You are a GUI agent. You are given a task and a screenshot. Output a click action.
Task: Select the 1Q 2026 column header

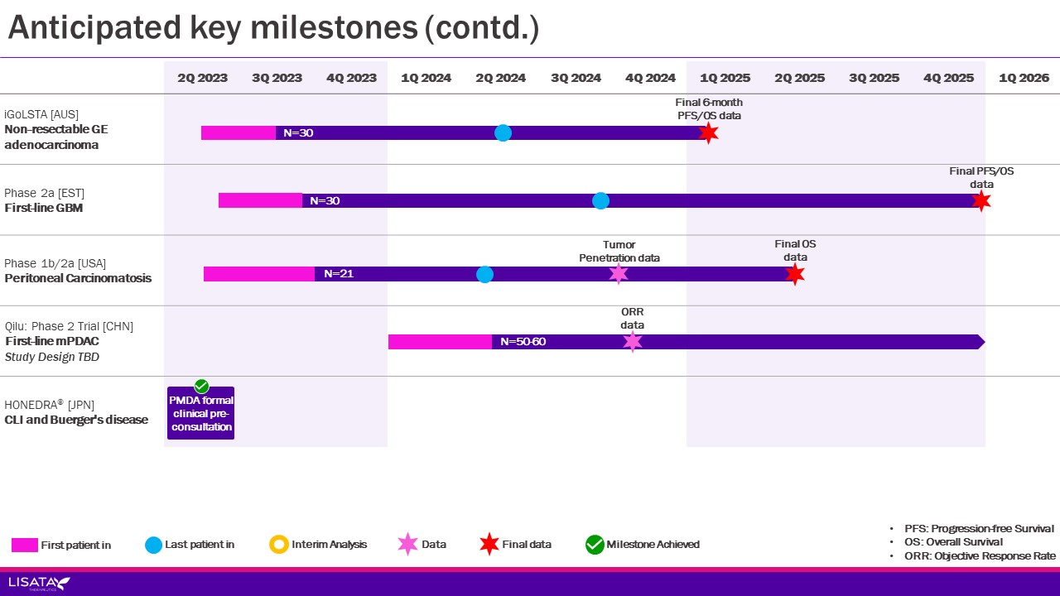pos(1024,78)
